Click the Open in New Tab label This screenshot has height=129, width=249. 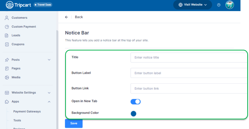(x=84, y=101)
